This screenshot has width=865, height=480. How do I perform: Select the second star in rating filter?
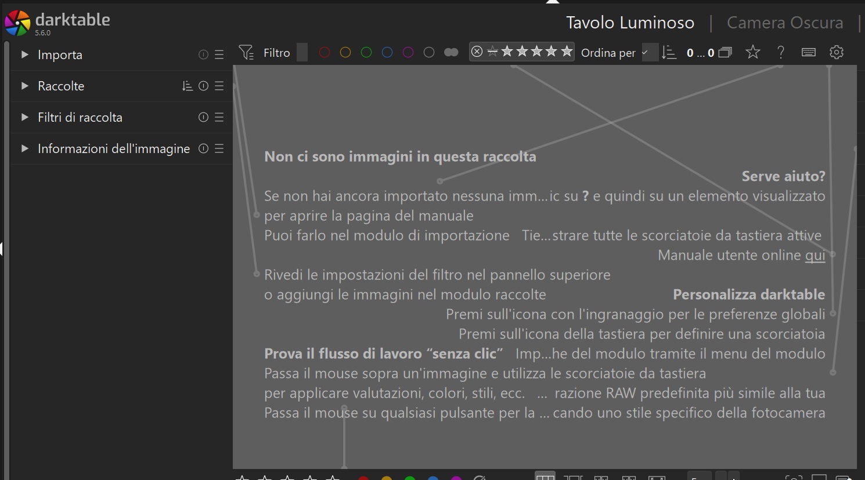522,52
